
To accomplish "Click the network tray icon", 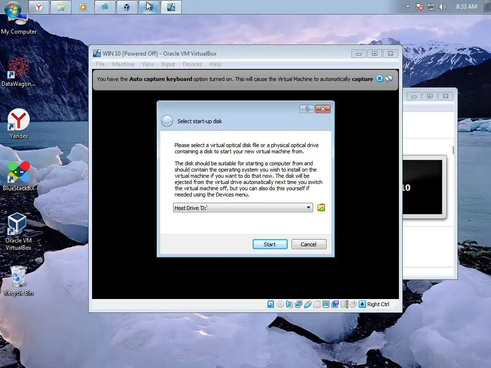I will 431,7.
